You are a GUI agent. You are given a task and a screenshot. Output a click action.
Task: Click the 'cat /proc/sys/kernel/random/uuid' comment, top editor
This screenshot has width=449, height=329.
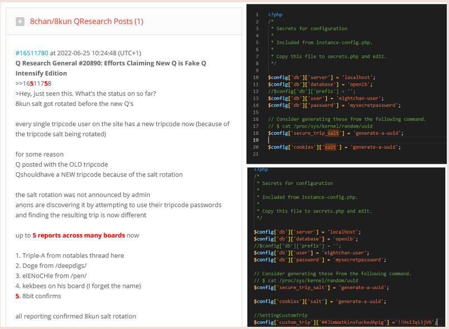click(x=327, y=126)
